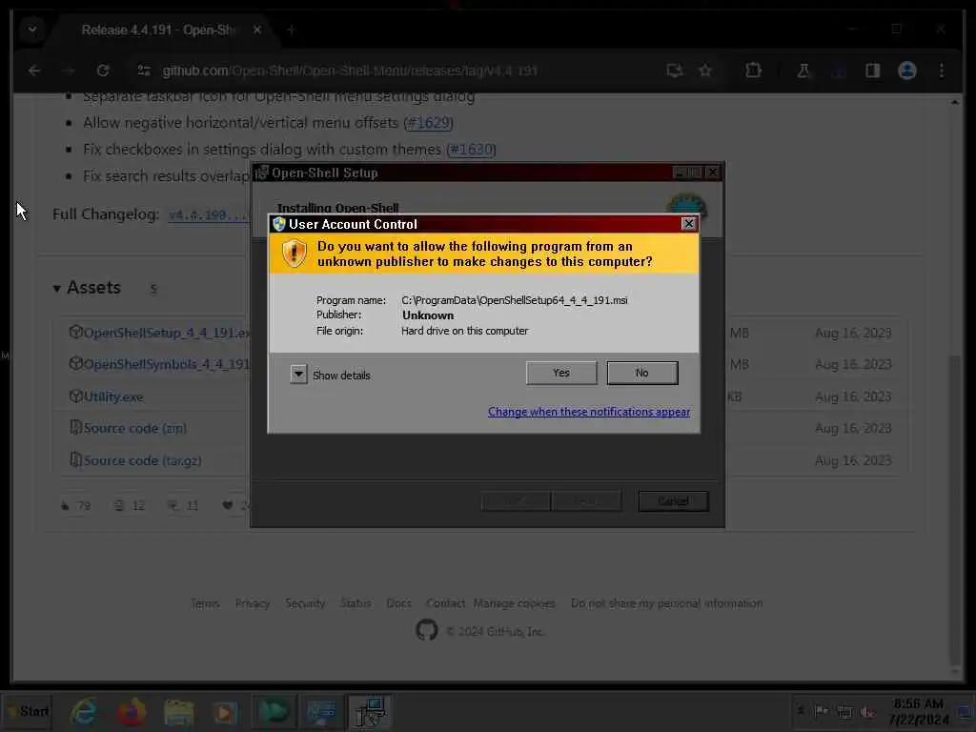Viewport: 976px width, 732px height.
Task: Open Windows Media Player in taskbar
Action: tap(225, 711)
